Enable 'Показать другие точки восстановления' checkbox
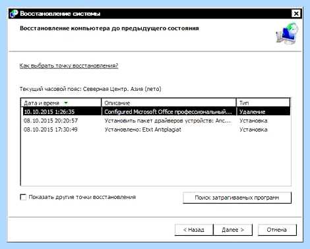 [23, 197]
